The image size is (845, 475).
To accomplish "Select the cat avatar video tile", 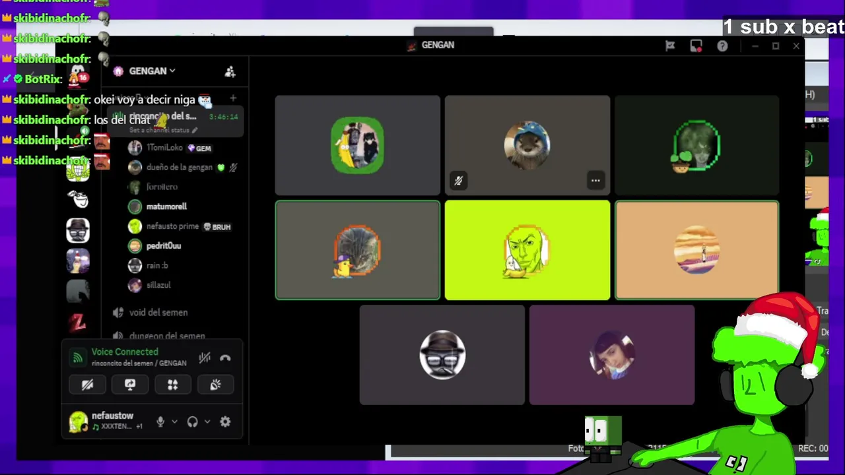I will 357,250.
